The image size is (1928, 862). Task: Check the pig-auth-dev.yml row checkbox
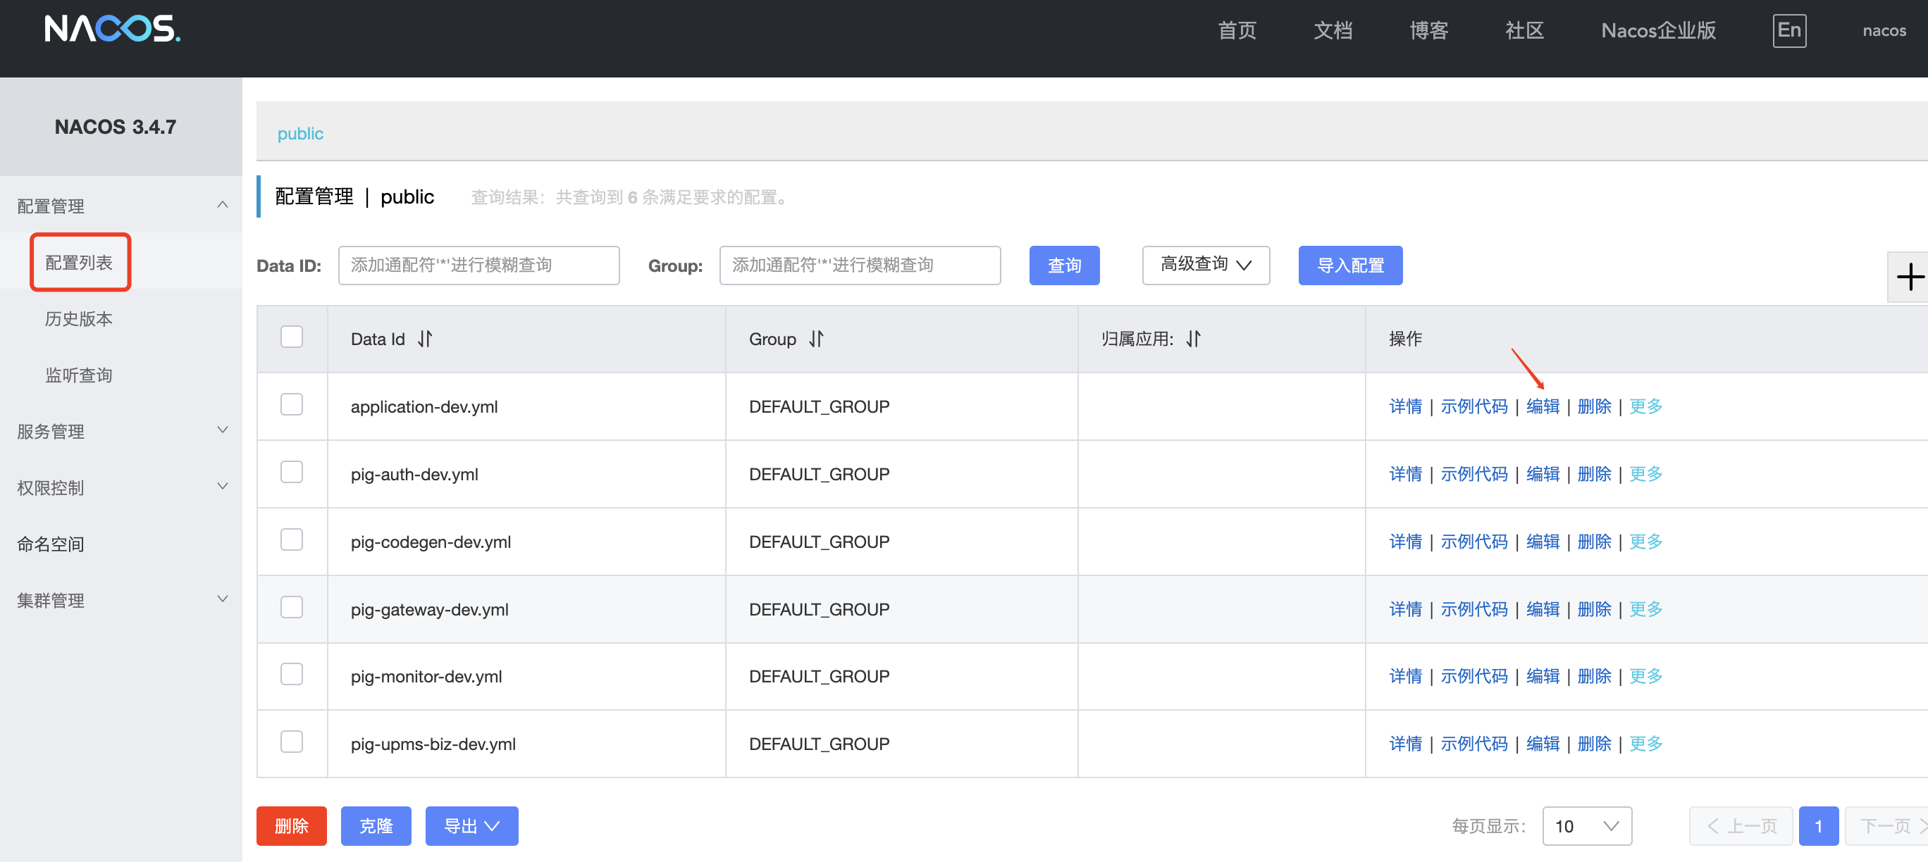point(292,472)
